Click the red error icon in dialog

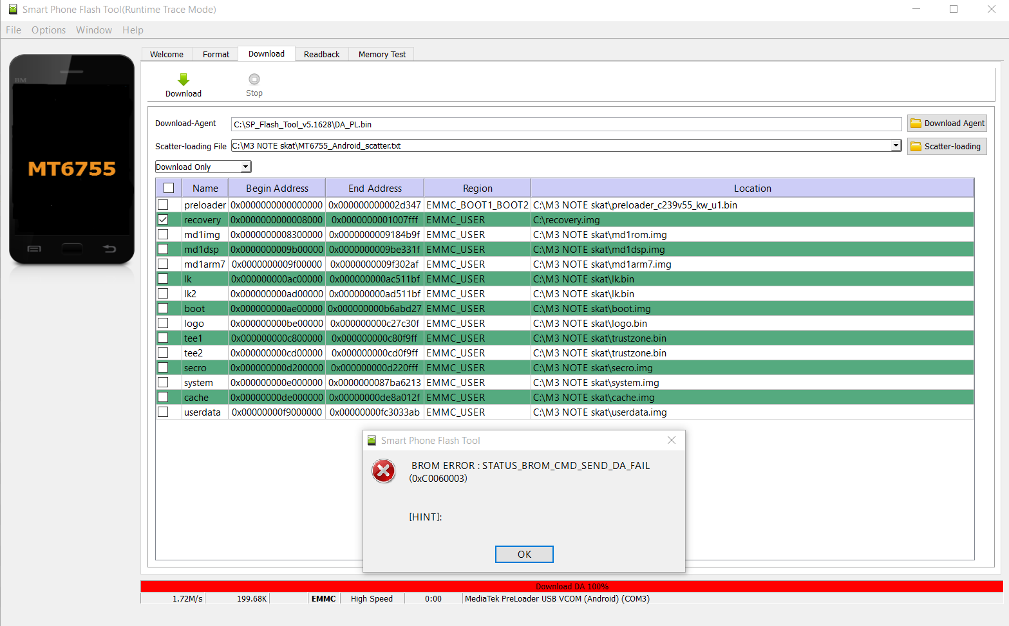tap(384, 471)
